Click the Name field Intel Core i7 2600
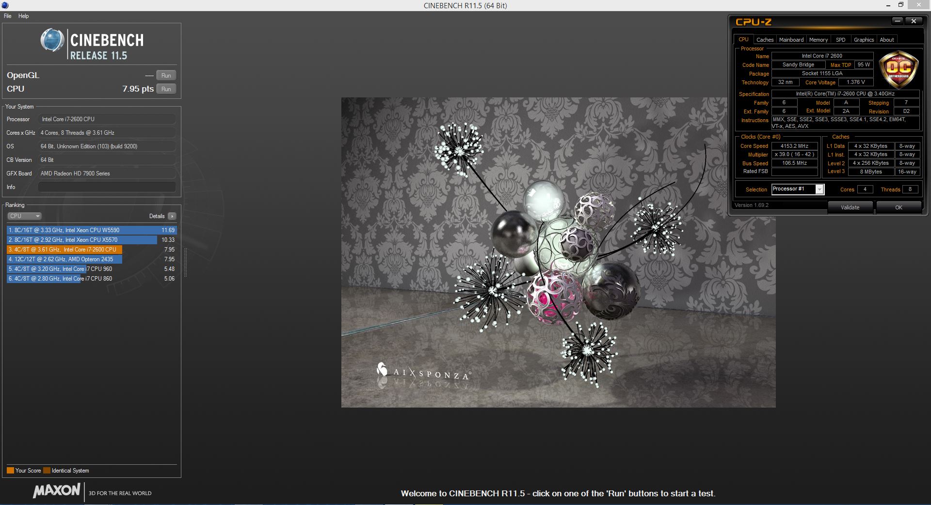Viewport: 931px width, 505px height. click(822, 56)
